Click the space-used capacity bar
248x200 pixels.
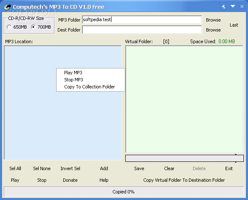click(184, 158)
